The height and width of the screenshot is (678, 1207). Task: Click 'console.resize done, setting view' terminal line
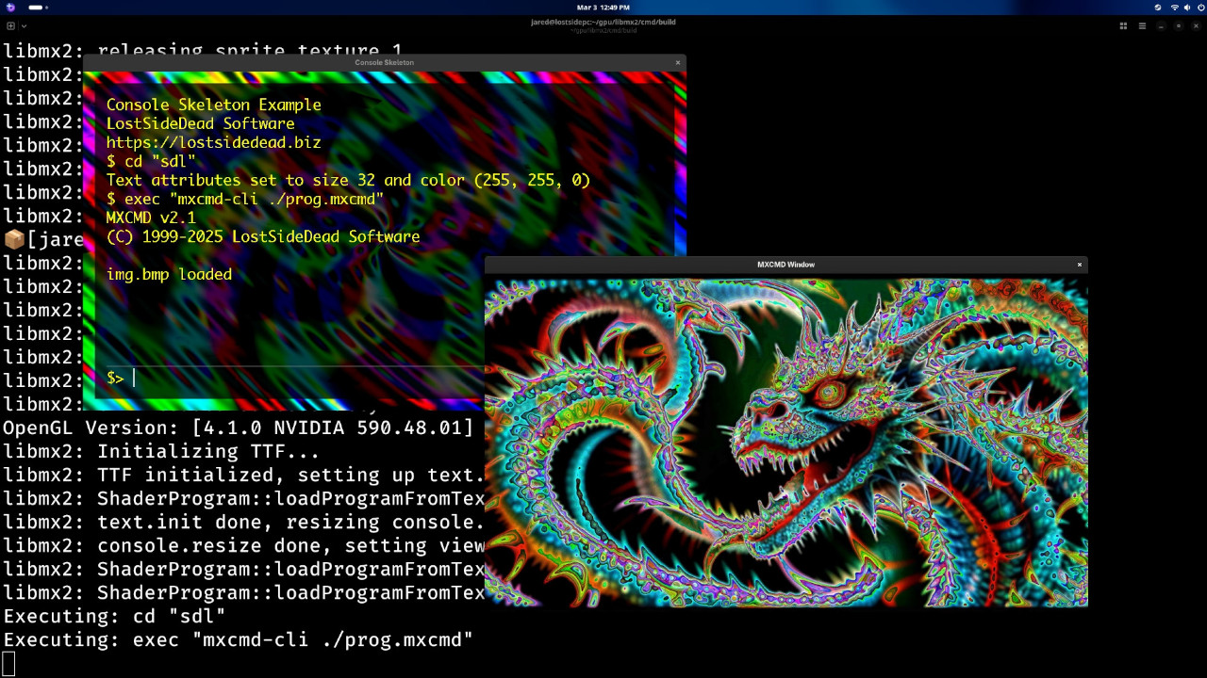243,545
